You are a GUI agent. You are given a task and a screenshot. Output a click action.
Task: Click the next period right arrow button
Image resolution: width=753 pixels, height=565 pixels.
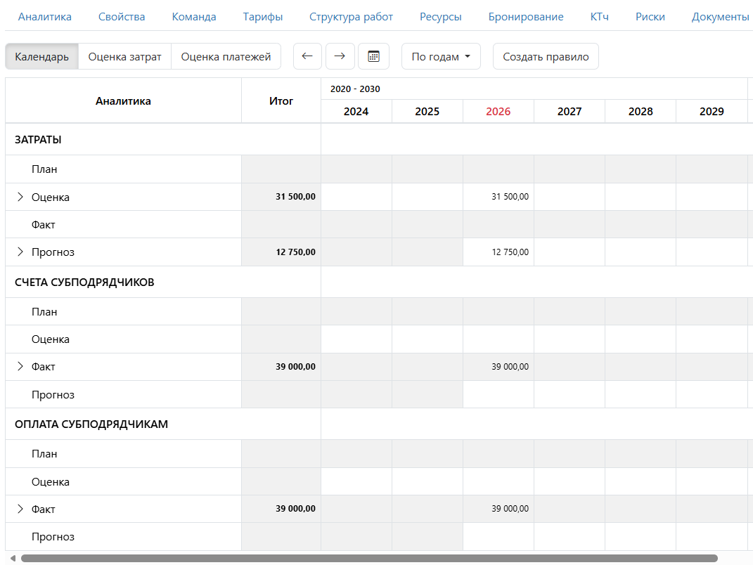(x=340, y=57)
